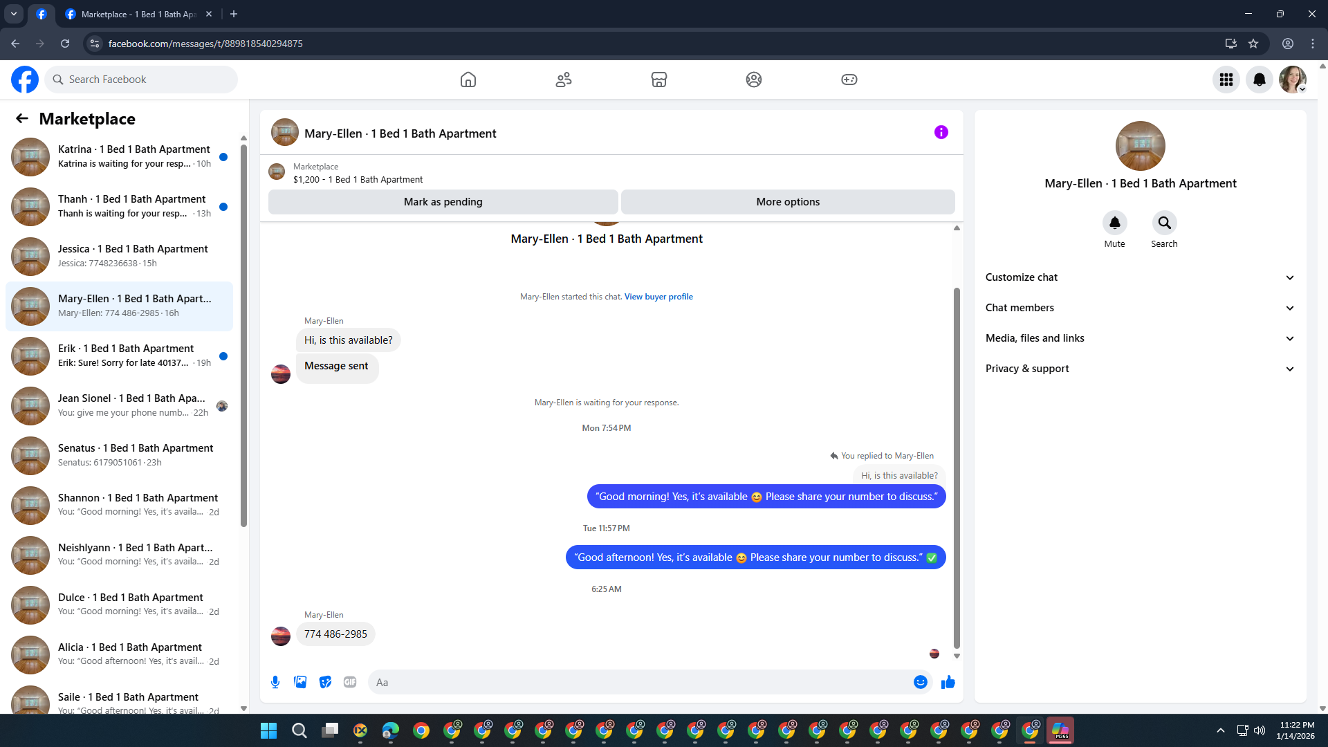Expand Privacy & support section
Image resolution: width=1328 pixels, height=747 pixels.
(x=1140, y=369)
